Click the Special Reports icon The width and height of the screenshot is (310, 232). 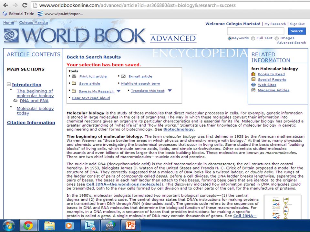click(253, 79)
